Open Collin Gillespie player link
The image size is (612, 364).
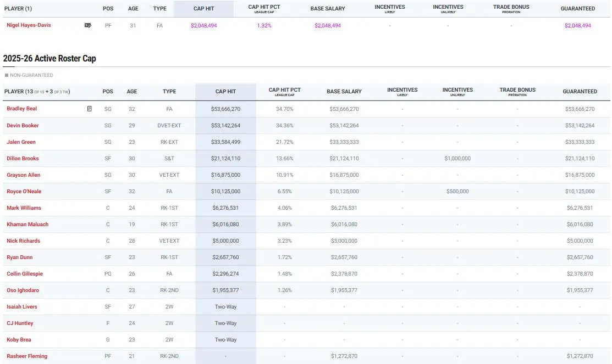point(25,273)
